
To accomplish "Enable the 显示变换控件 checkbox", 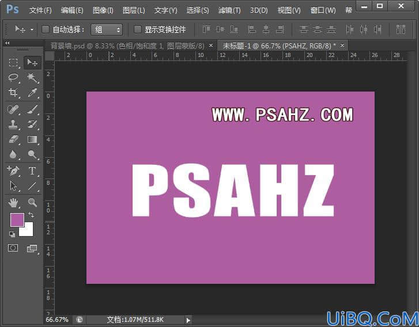I will click(x=137, y=29).
